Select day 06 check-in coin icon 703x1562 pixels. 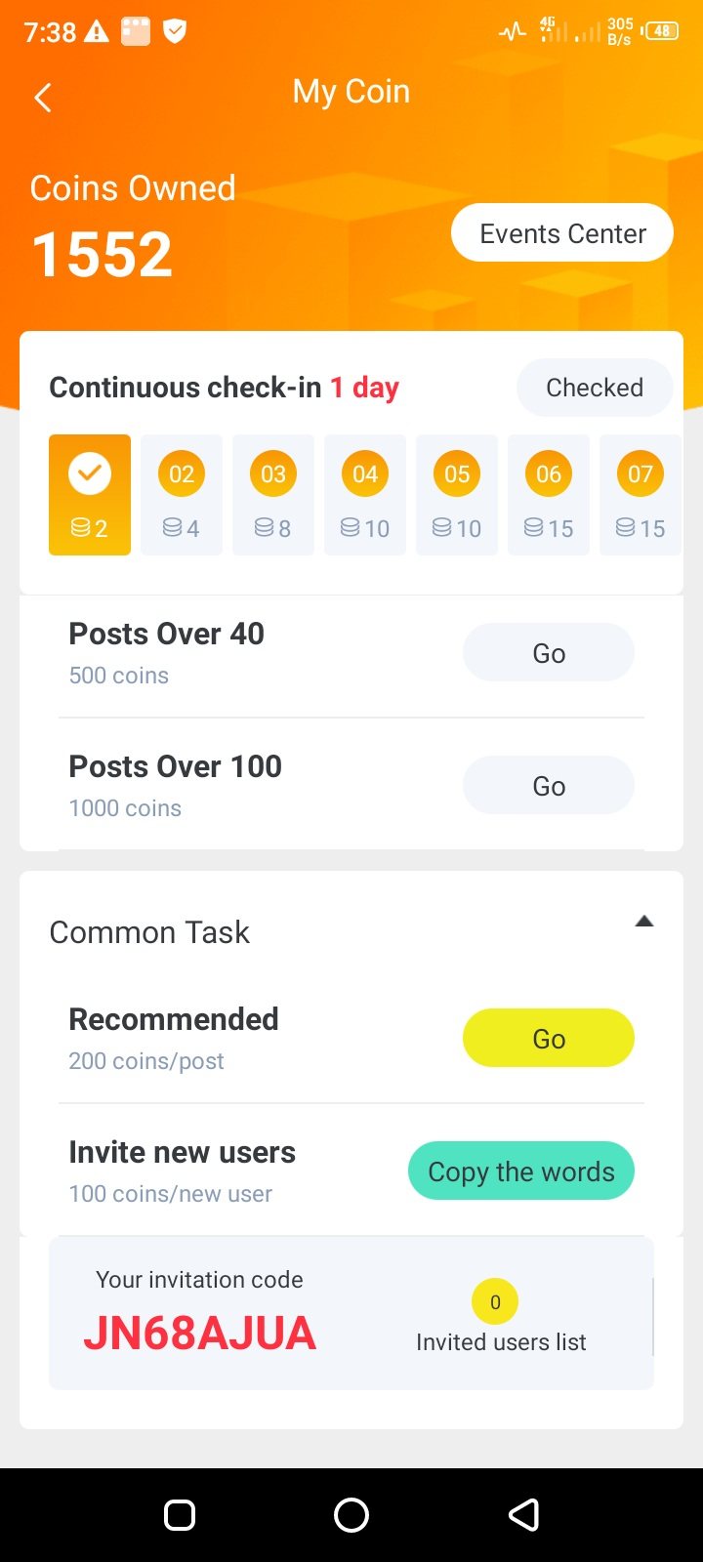click(x=549, y=474)
